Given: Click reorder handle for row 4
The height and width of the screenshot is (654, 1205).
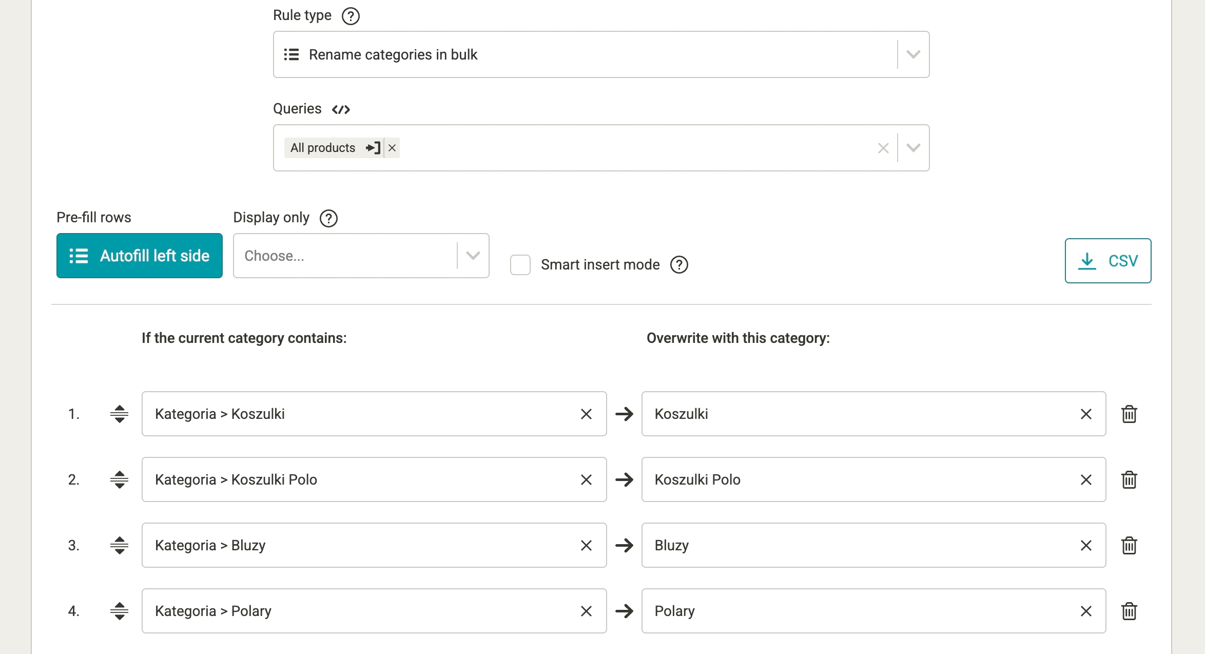Looking at the screenshot, I should click(119, 611).
